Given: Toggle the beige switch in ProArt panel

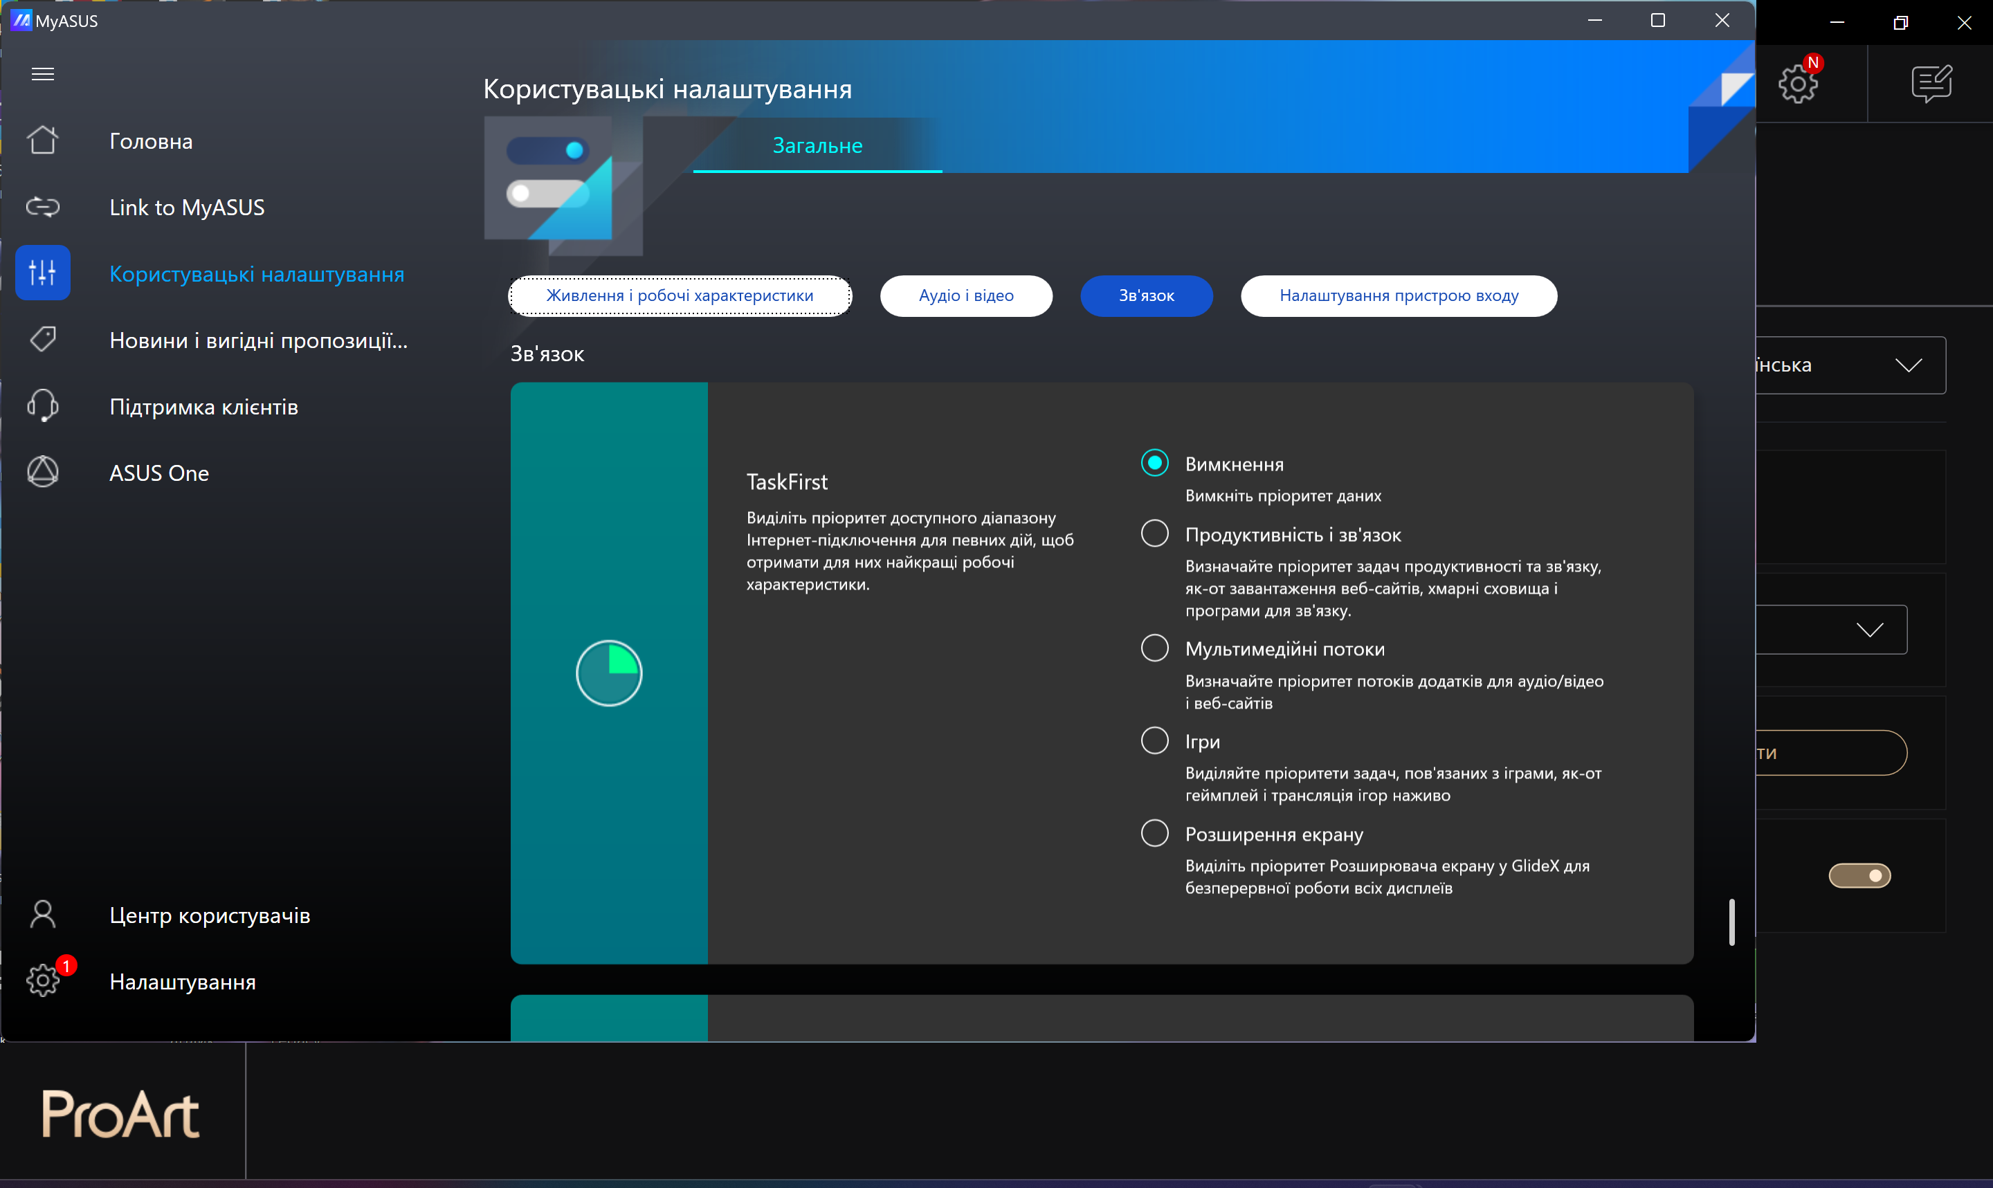Looking at the screenshot, I should pyautogui.click(x=1859, y=876).
